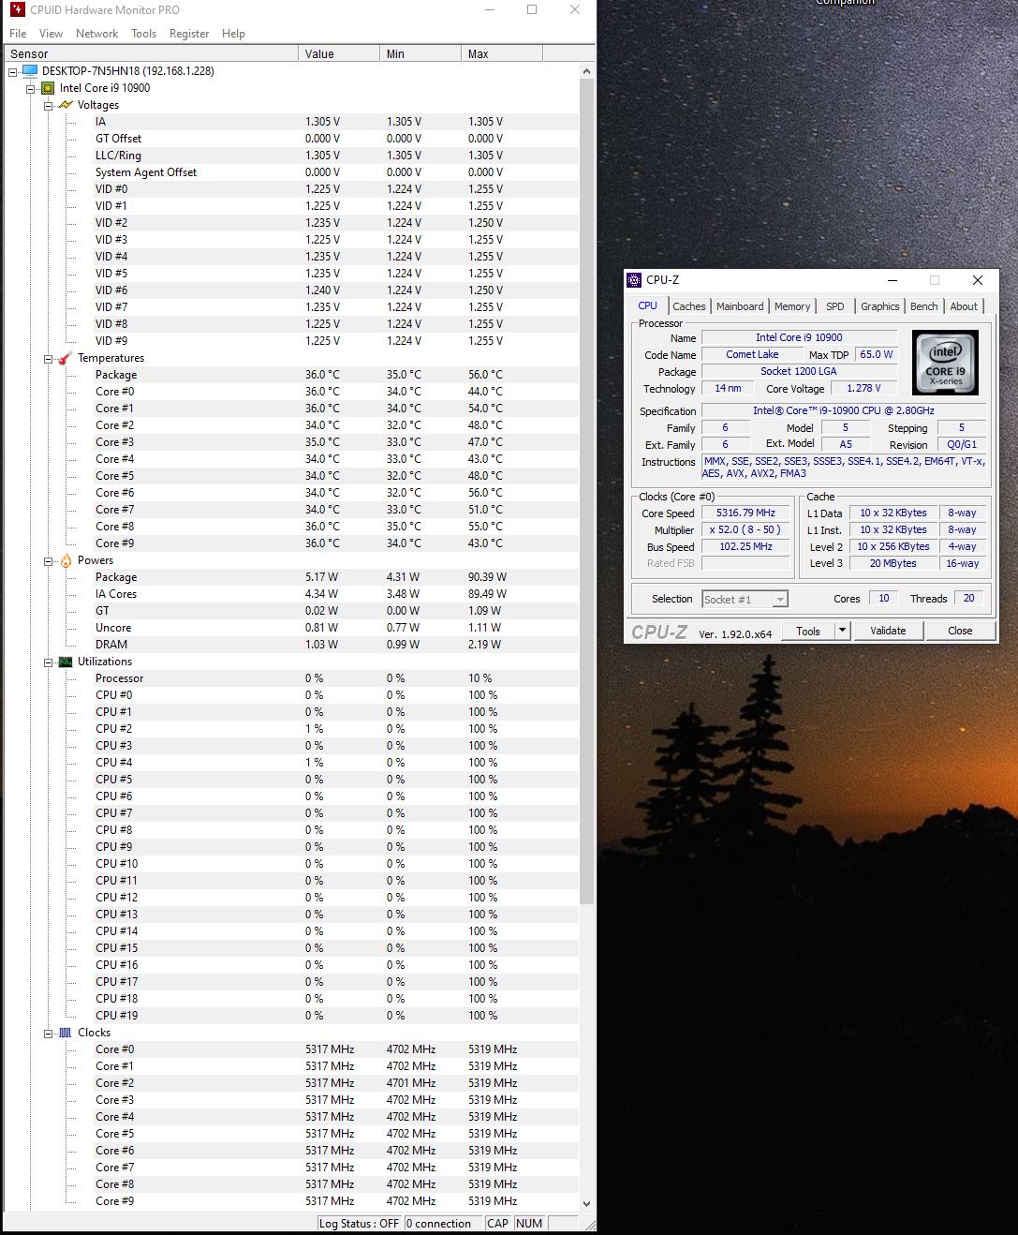Click the scroll down arrow of sensor list
The height and width of the screenshot is (1235, 1018).
click(x=587, y=1203)
